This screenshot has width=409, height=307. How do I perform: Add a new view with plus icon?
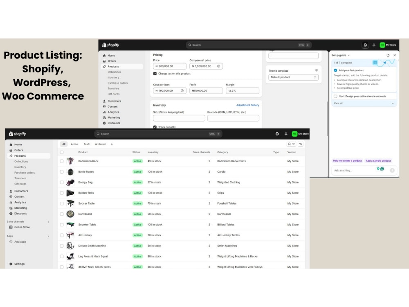(112, 144)
